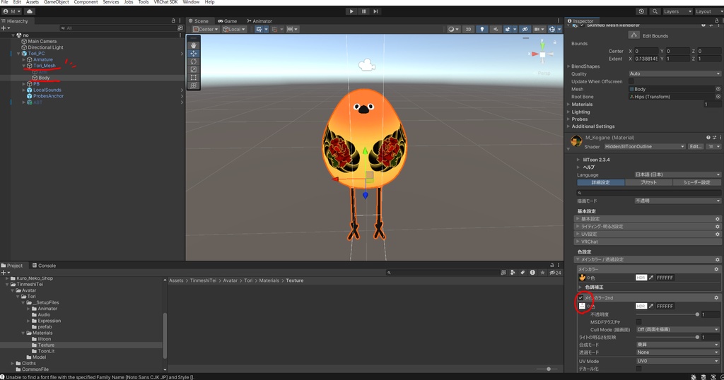Open the Assets menu

click(33, 2)
